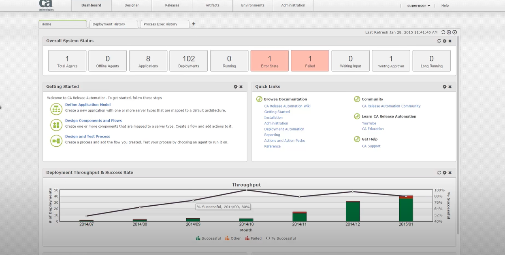This screenshot has height=255, width=505.
Task: Open dashboard edit mode with the pencil icon
Action: pyautogui.click(x=454, y=32)
